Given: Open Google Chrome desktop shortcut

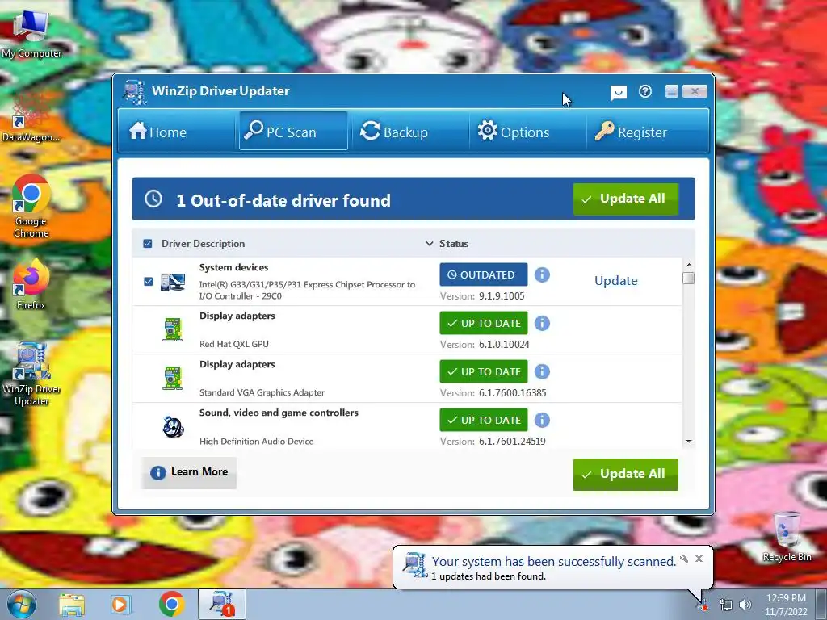Looking at the screenshot, I should 31,206.
